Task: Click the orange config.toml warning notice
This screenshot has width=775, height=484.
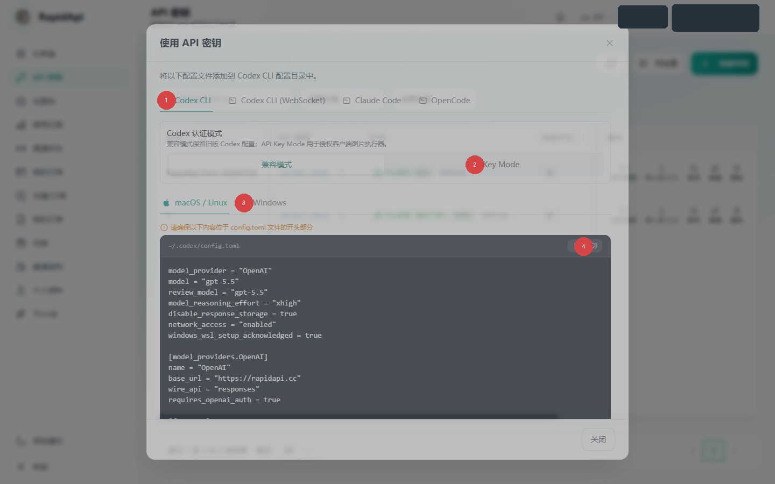Action: coord(237,227)
